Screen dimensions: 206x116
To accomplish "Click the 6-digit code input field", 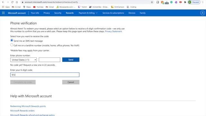I will click(x=45, y=75).
